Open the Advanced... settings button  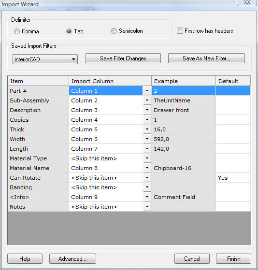pyautogui.click(x=72, y=258)
